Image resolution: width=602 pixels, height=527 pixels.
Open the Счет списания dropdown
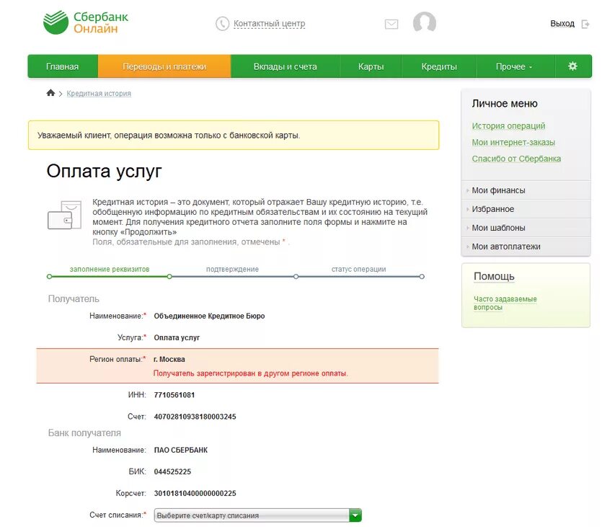click(x=257, y=515)
